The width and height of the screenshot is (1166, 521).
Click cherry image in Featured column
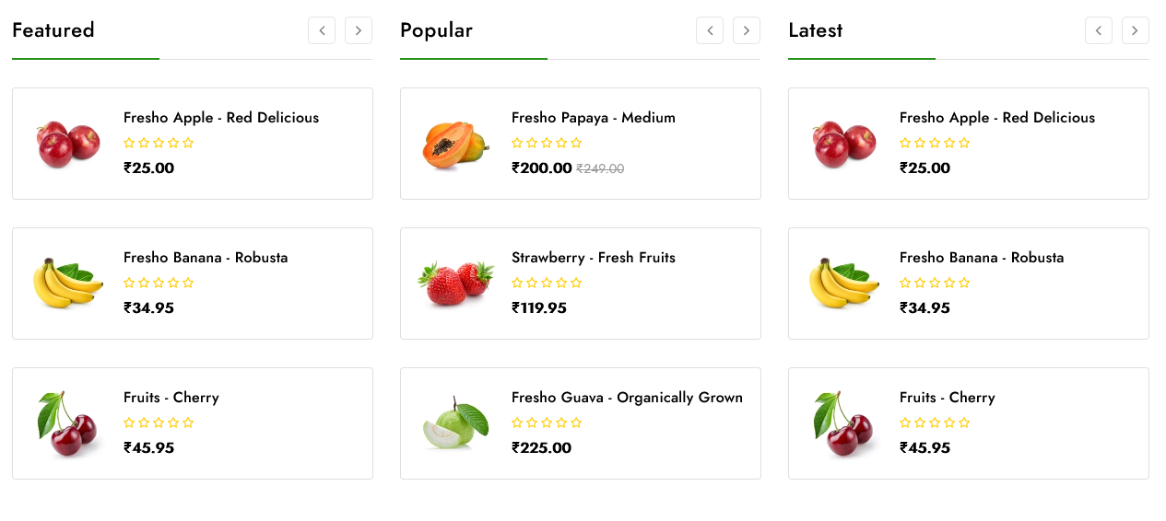point(68,423)
